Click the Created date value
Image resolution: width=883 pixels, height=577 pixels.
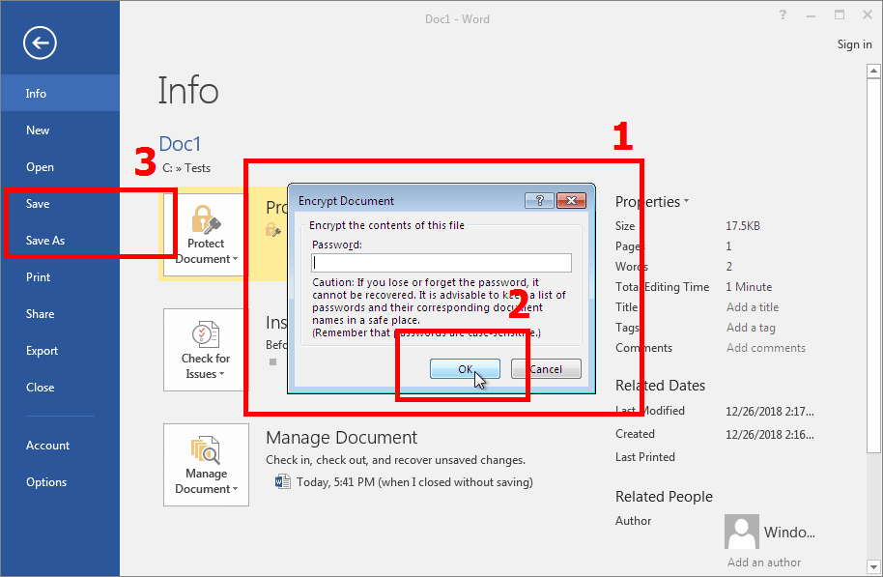pos(769,434)
